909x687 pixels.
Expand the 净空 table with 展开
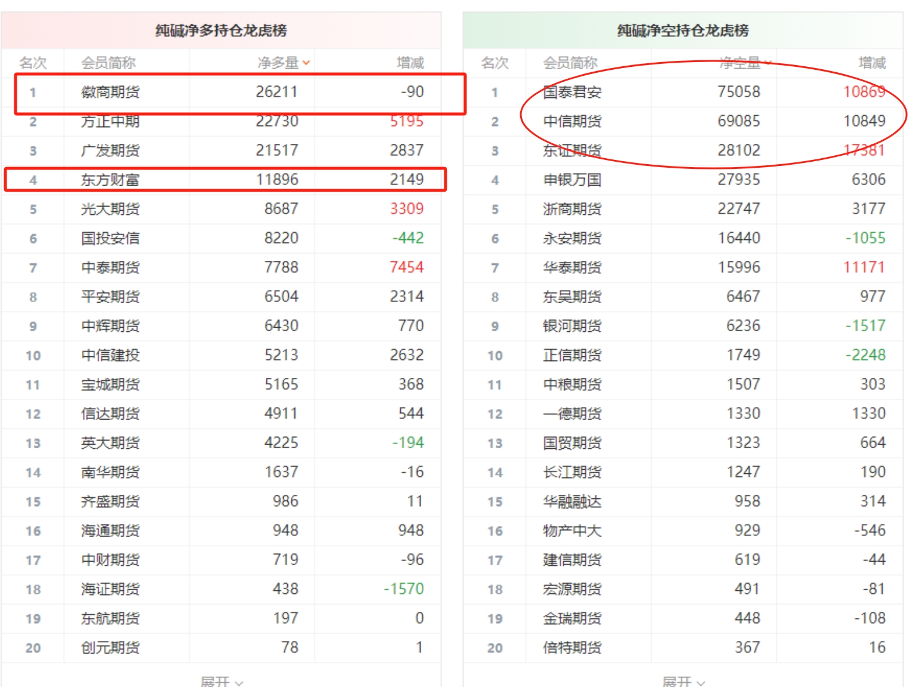[683, 682]
